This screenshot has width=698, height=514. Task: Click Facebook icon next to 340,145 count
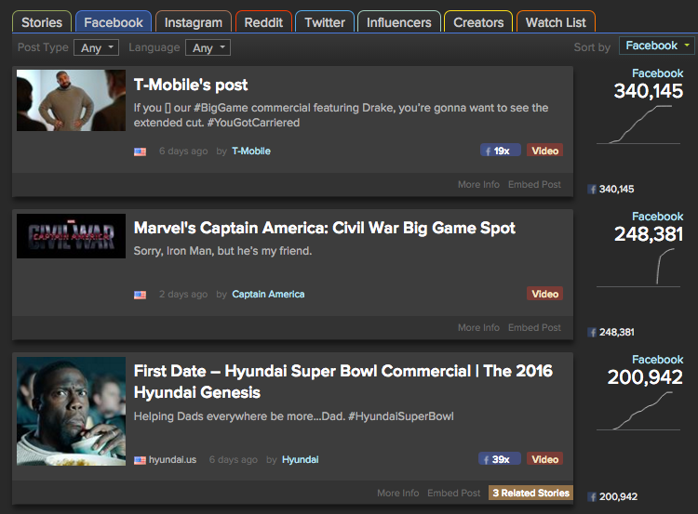592,190
